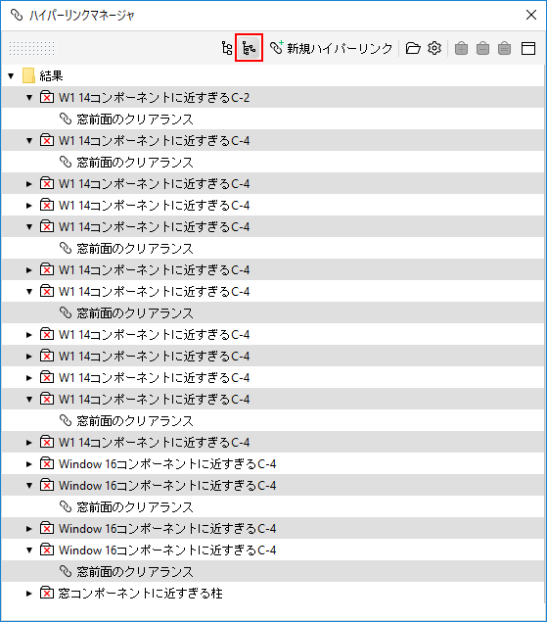Click the set-basket lines icon
Screen dimensions: 547x622
504,48
